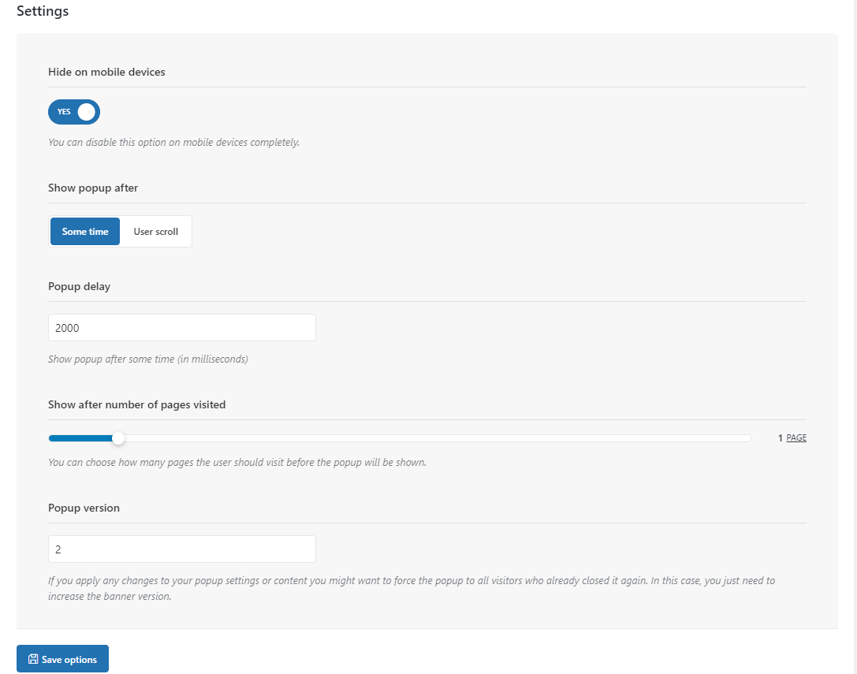The width and height of the screenshot is (857, 674).
Task: Click the Settings heading text
Action: [43, 11]
